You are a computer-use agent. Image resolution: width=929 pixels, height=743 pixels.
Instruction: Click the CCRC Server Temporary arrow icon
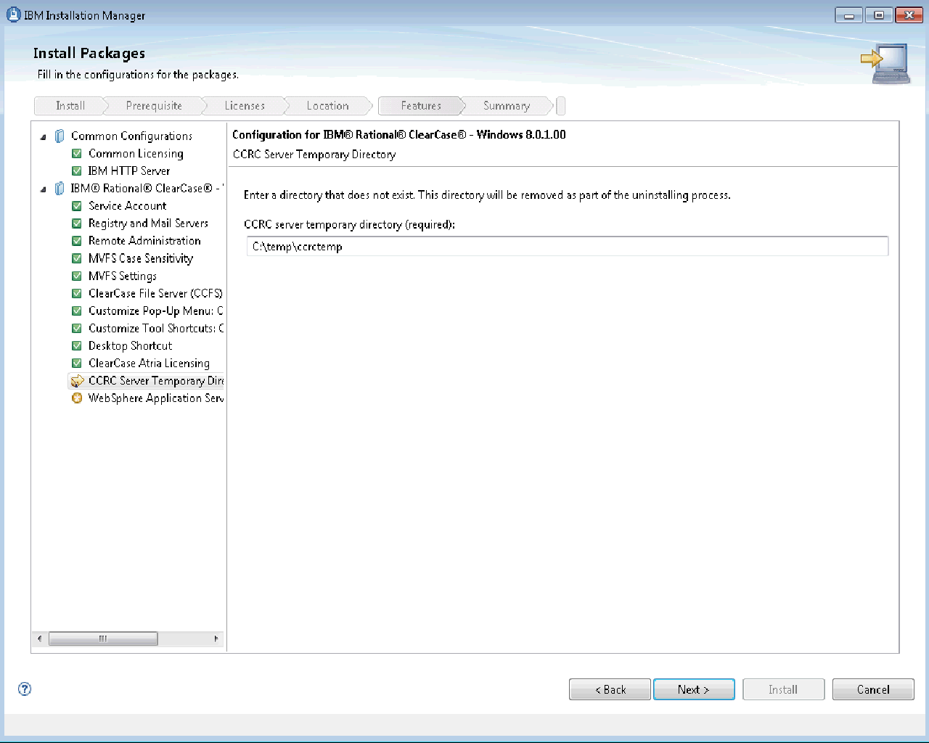click(77, 381)
